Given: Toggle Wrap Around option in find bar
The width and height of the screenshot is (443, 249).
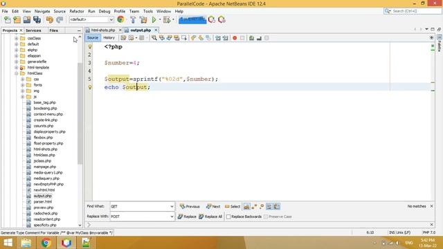Looking at the screenshot, I should pos(277,207).
